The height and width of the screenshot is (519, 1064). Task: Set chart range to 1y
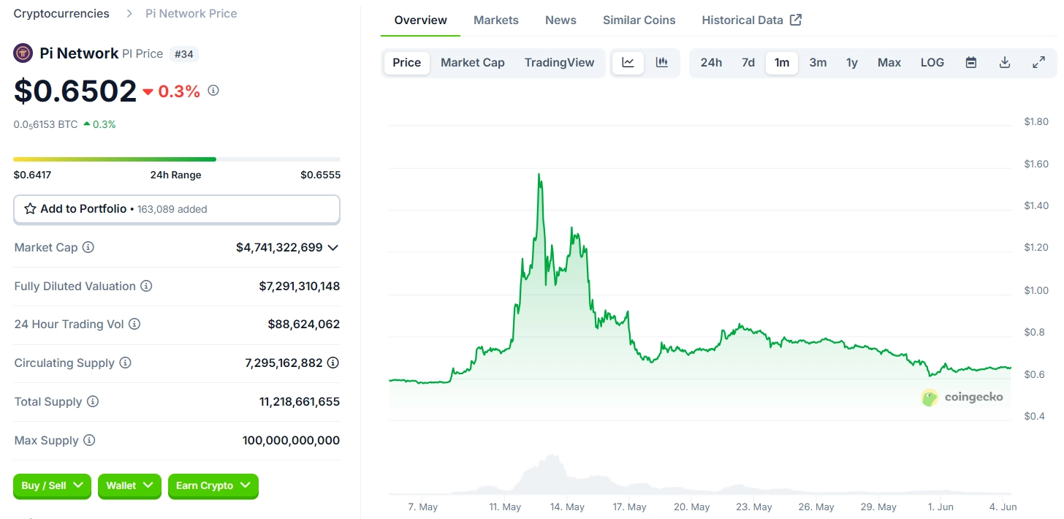(852, 63)
